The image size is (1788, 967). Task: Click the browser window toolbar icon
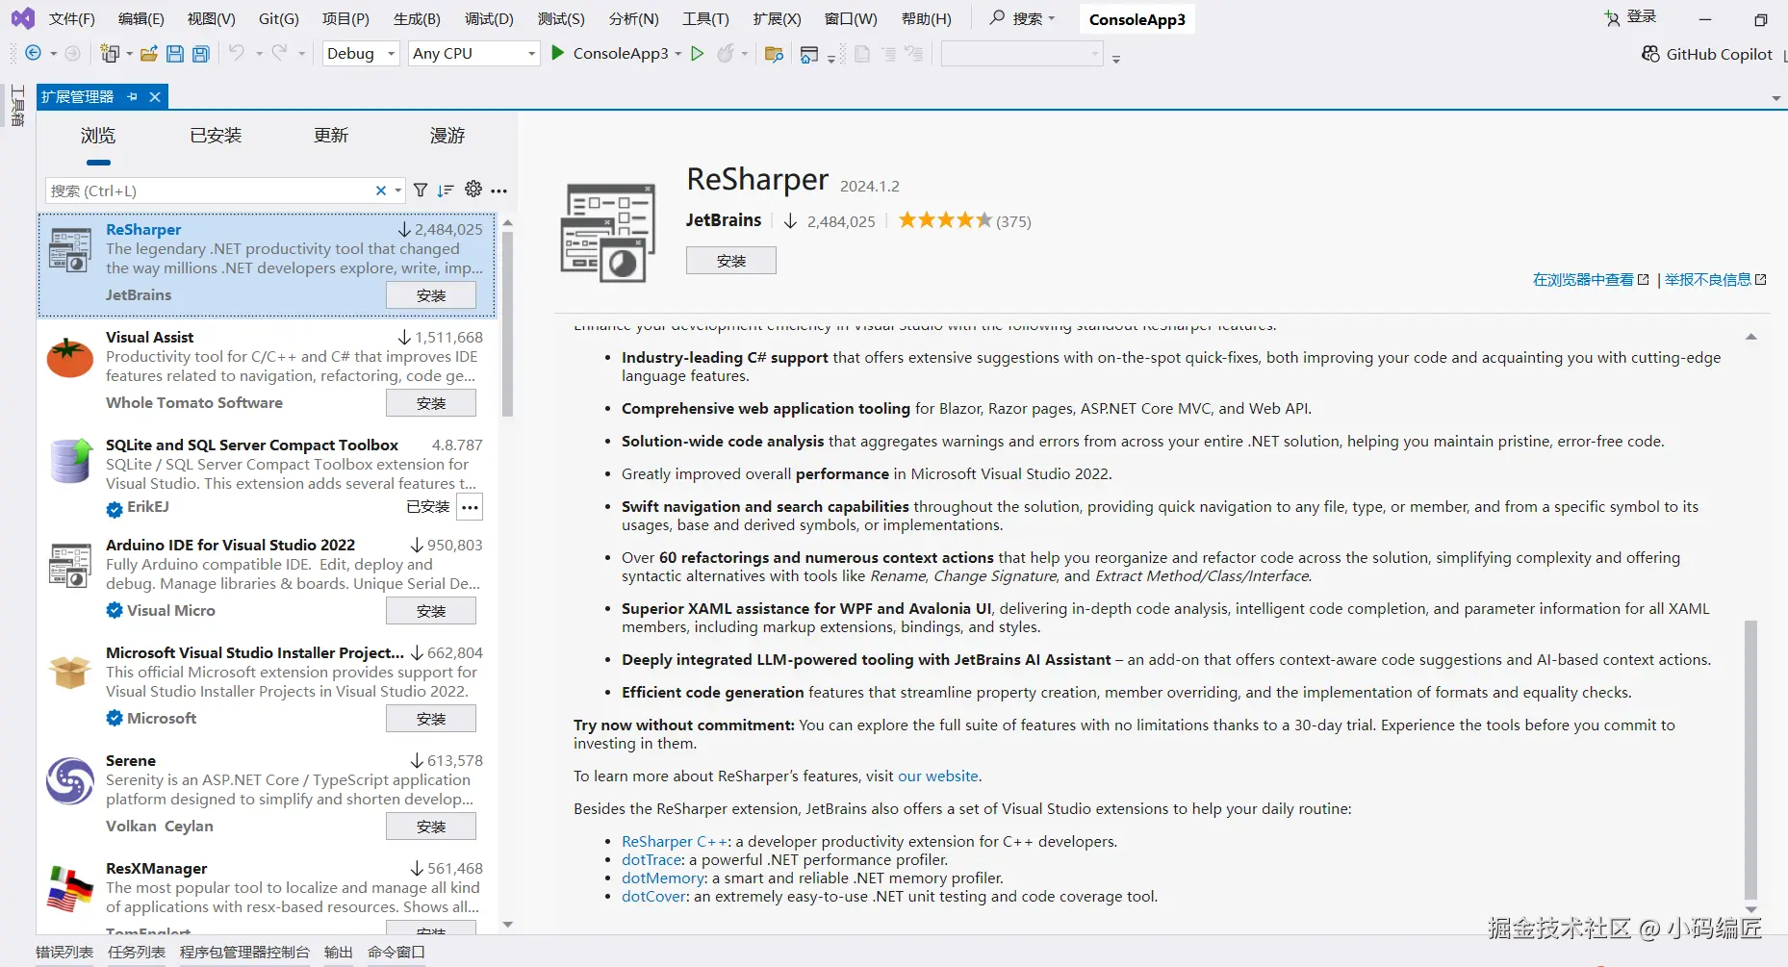point(809,54)
